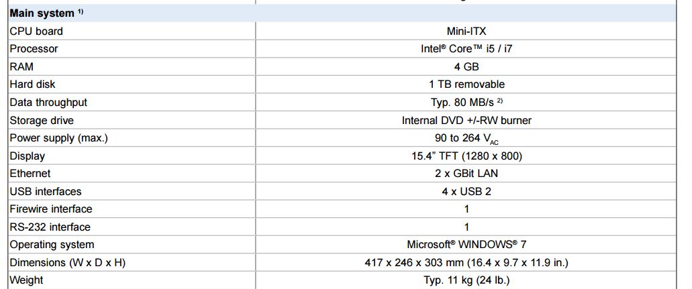692x289 pixels.
Task: Click the Typ. 11 kg weight value
Action: tap(466, 280)
